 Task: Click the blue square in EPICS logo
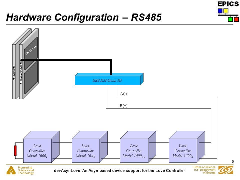pos(220,11)
